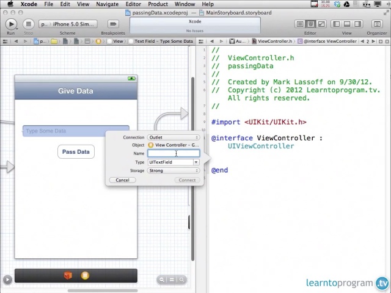This screenshot has width=391, height=293.
Task: Click the Type combo box containing UITextField
Action: (171, 162)
